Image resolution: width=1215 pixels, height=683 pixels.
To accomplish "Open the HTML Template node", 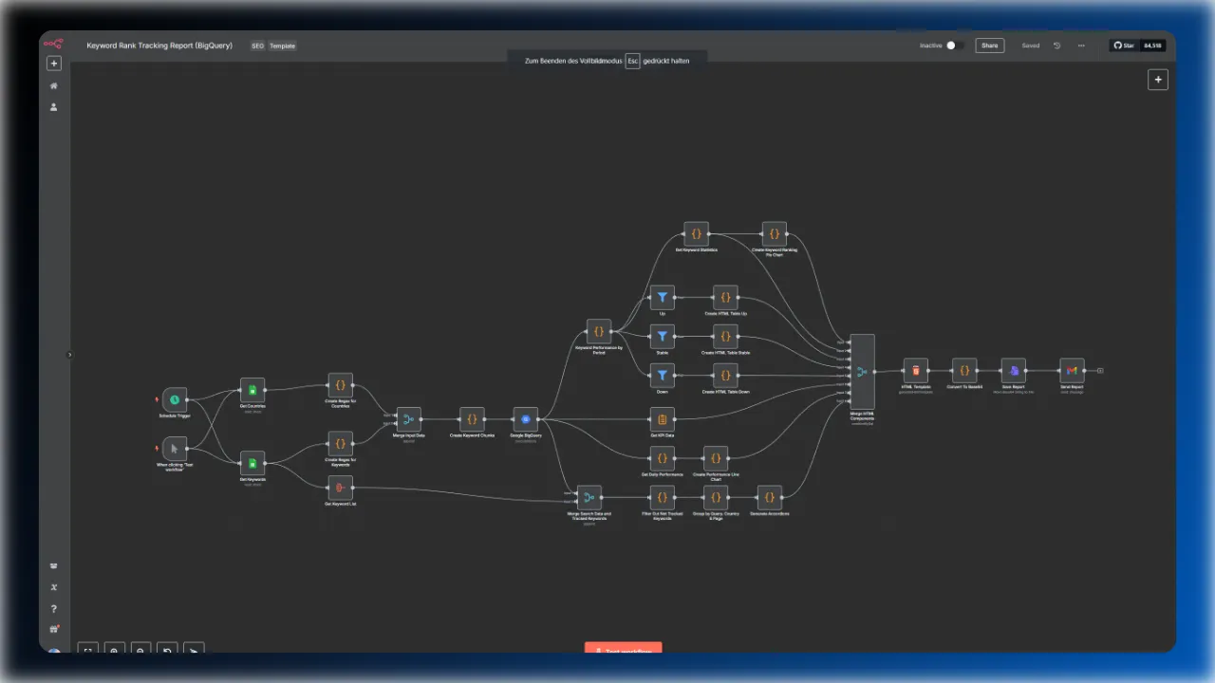I will pos(916,370).
